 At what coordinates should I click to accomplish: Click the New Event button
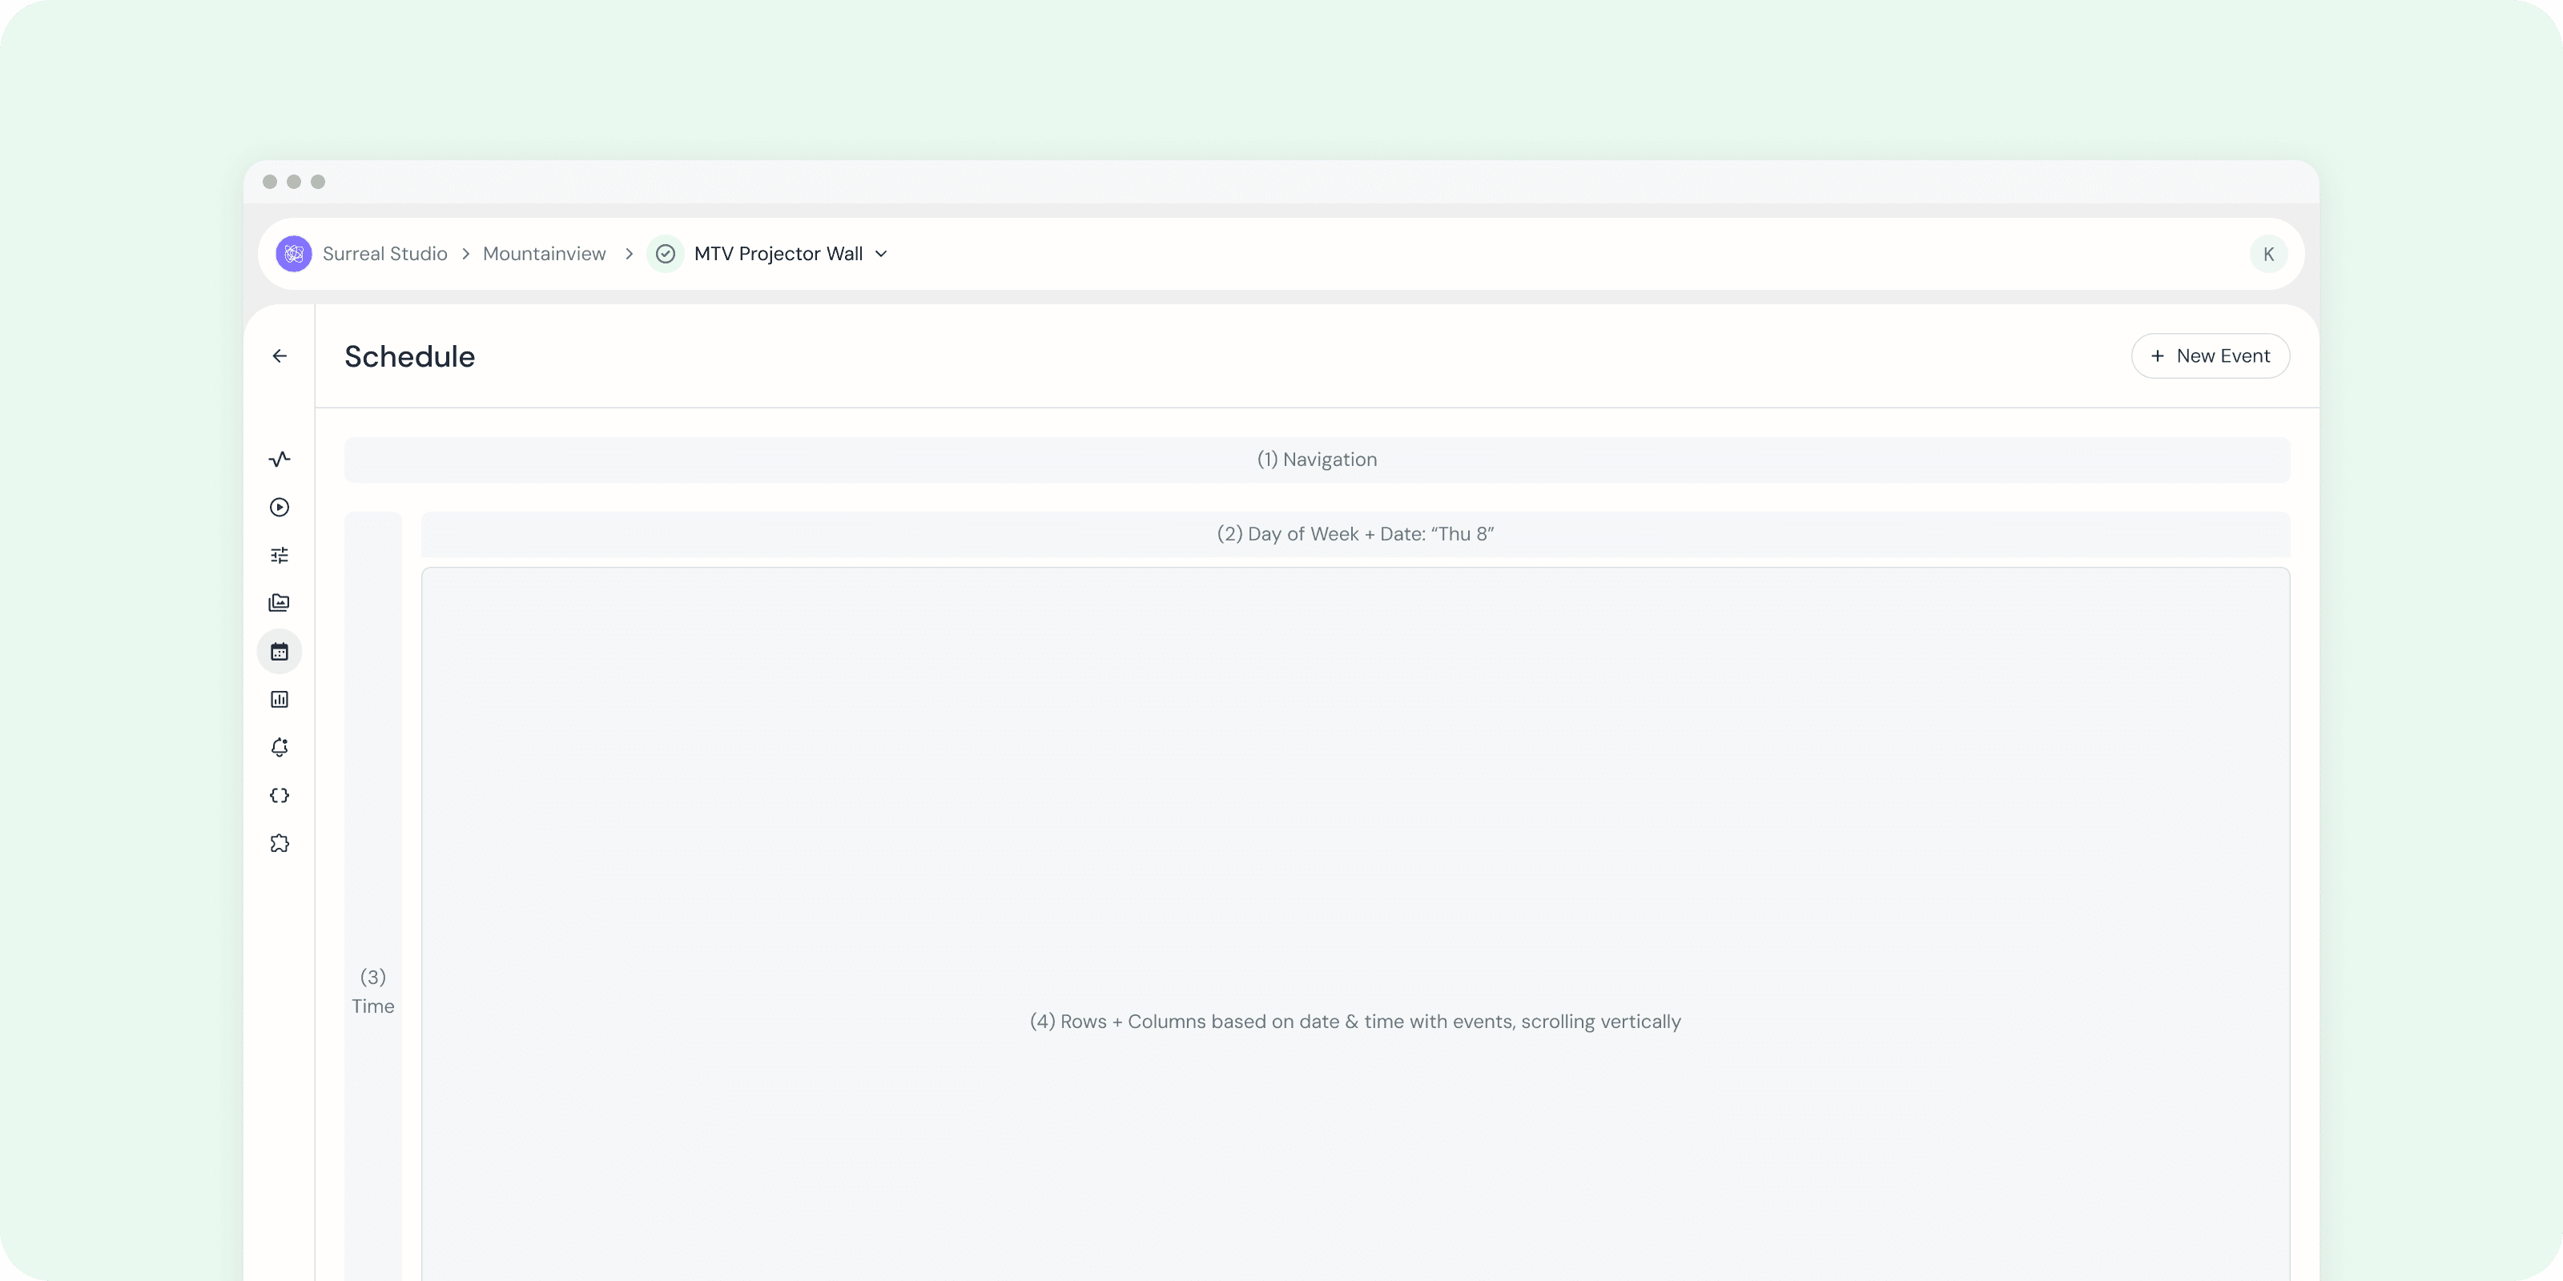2210,356
